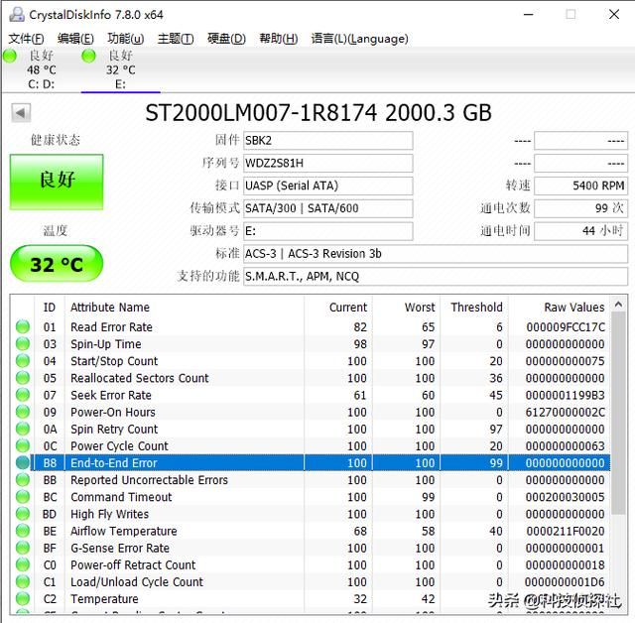The width and height of the screenshot is (635, 623).
Task: Click the previous disk arrow button
Action: click(x=21, y=113)
